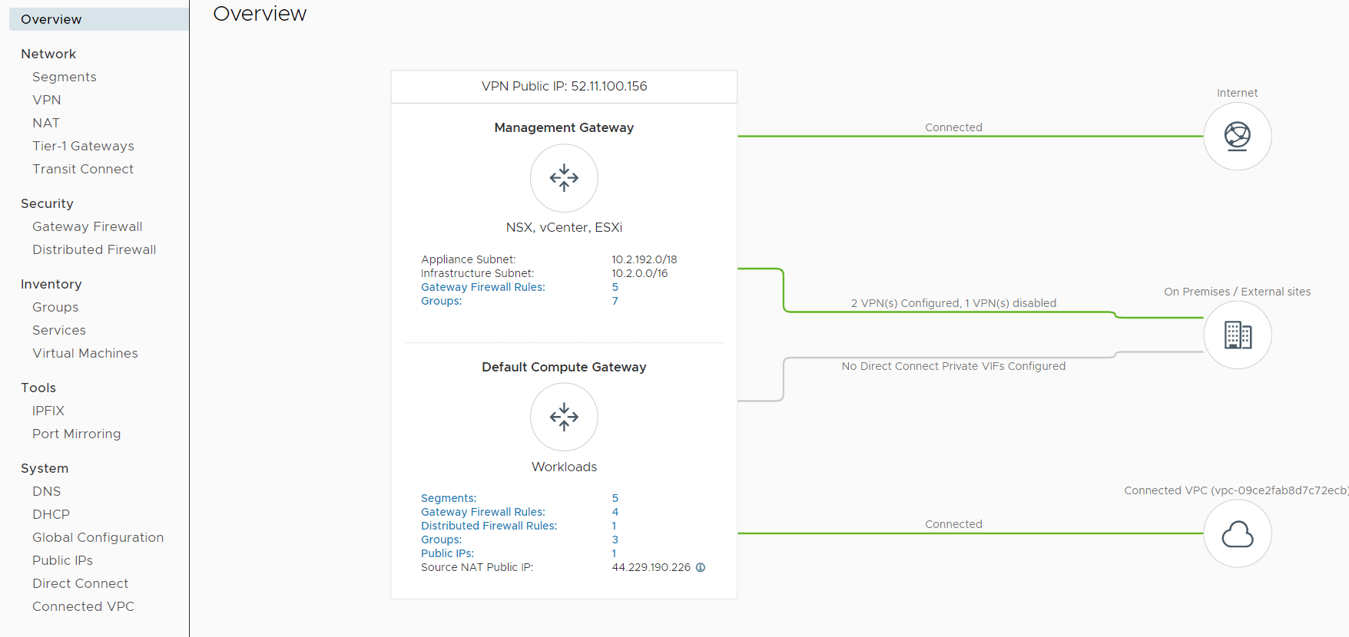Select VPN in the Network menu
Screen dimensions: 1349x637
pos(47,100)
